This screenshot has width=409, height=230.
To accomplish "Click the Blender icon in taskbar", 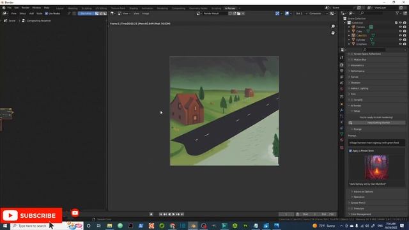I will 193,226.
